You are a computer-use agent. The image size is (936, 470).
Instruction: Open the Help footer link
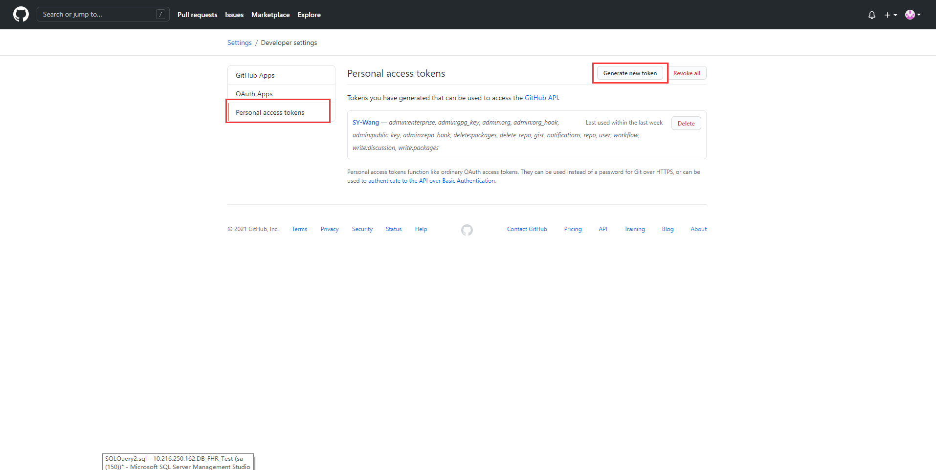421,229
